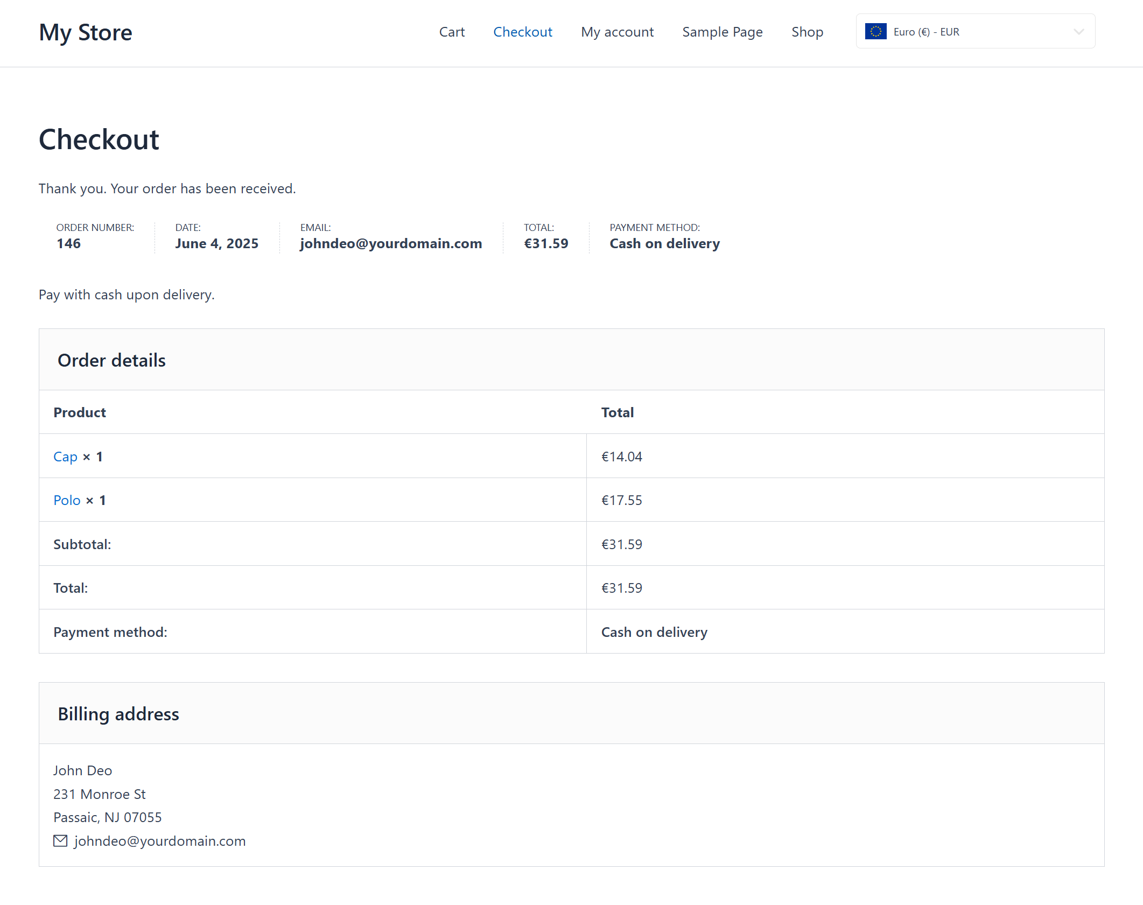
Task: Click the Order details heading
Action: pyautogui.click(x=111, y=360)
